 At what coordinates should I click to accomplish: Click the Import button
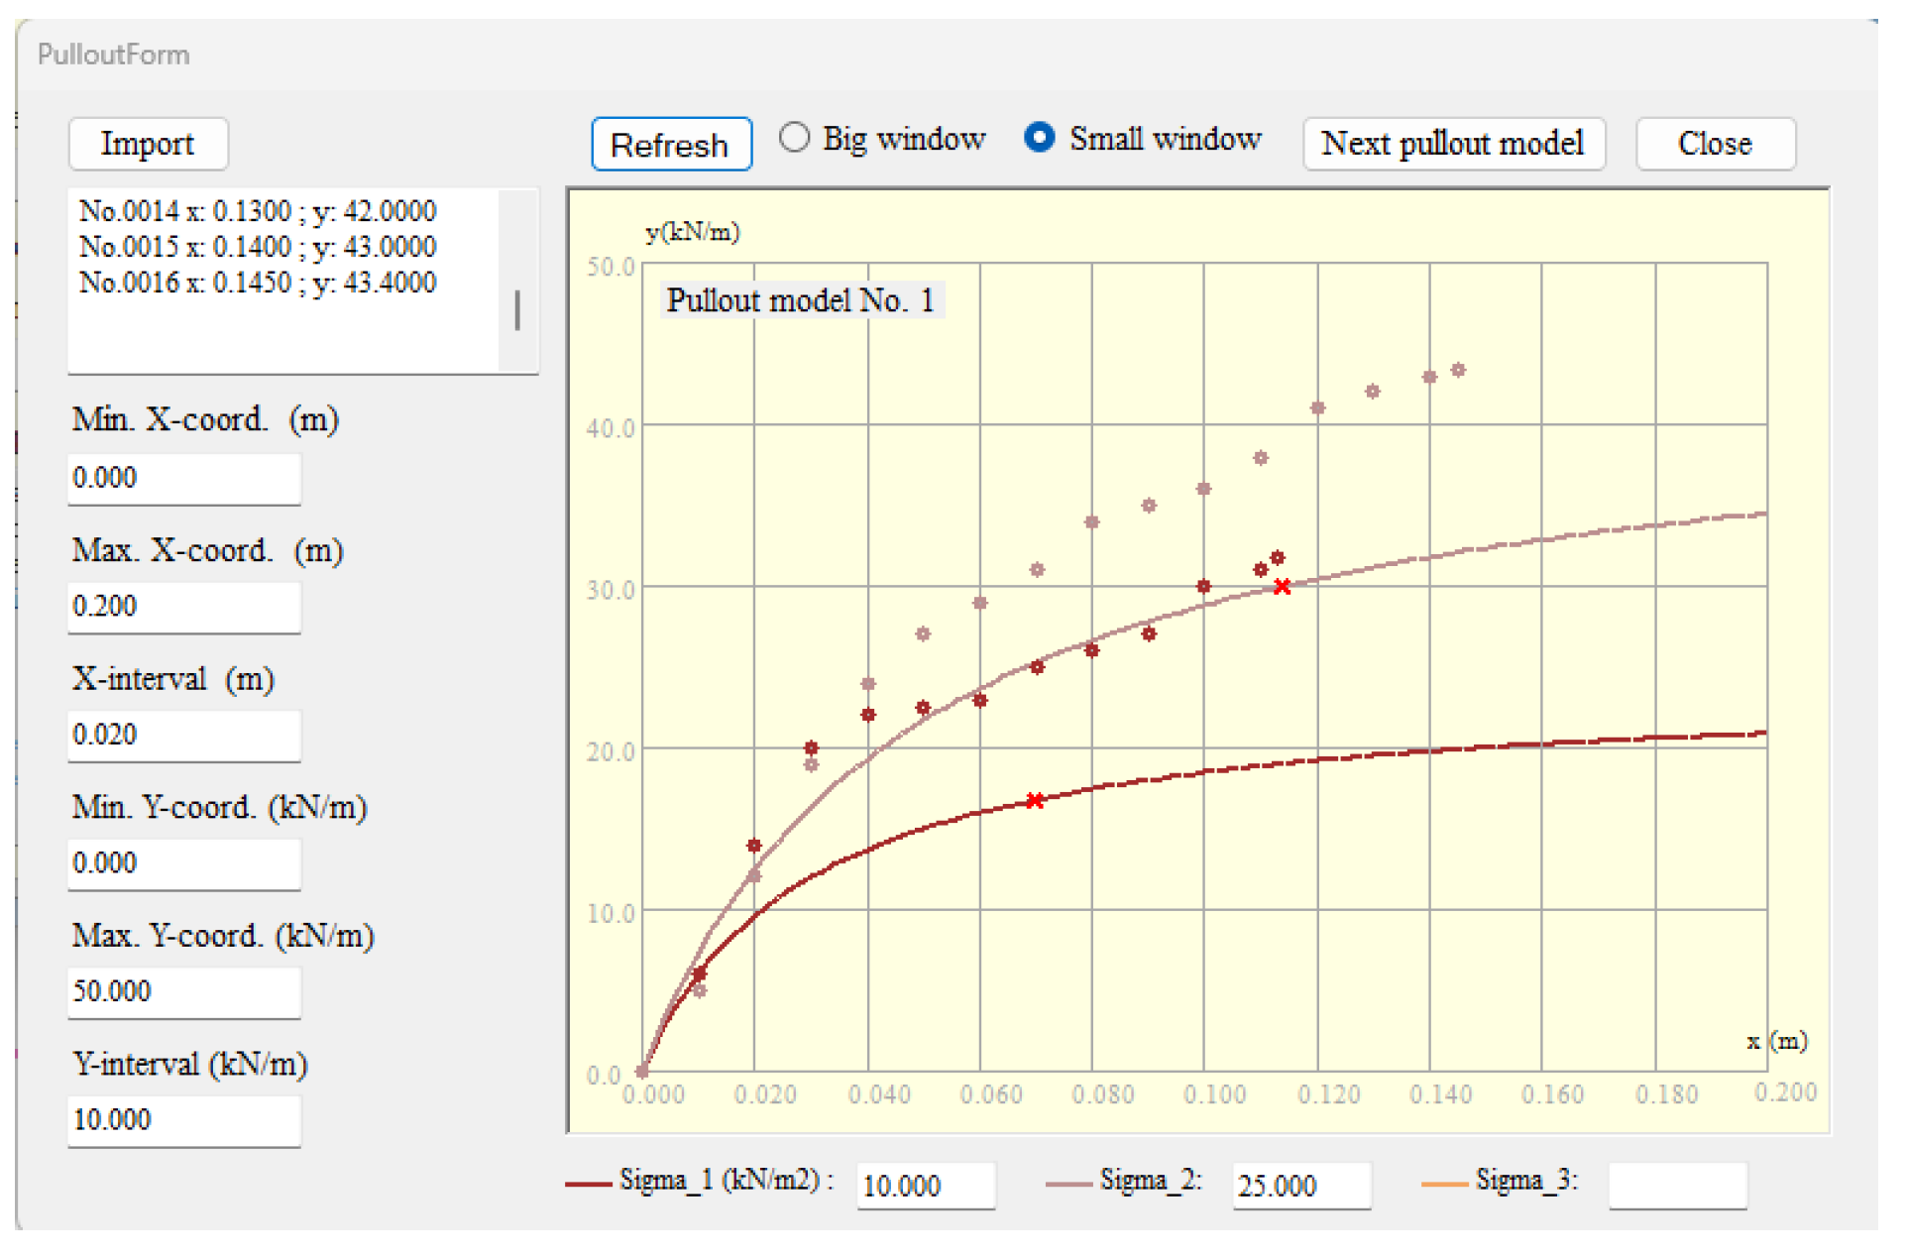point(148,144)
